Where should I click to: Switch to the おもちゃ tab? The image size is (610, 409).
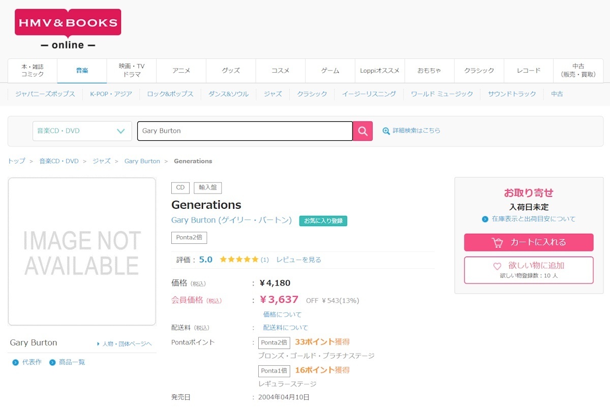coord(429,71)
